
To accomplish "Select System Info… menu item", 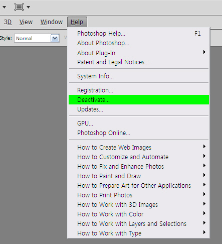I will pos(139,76).
